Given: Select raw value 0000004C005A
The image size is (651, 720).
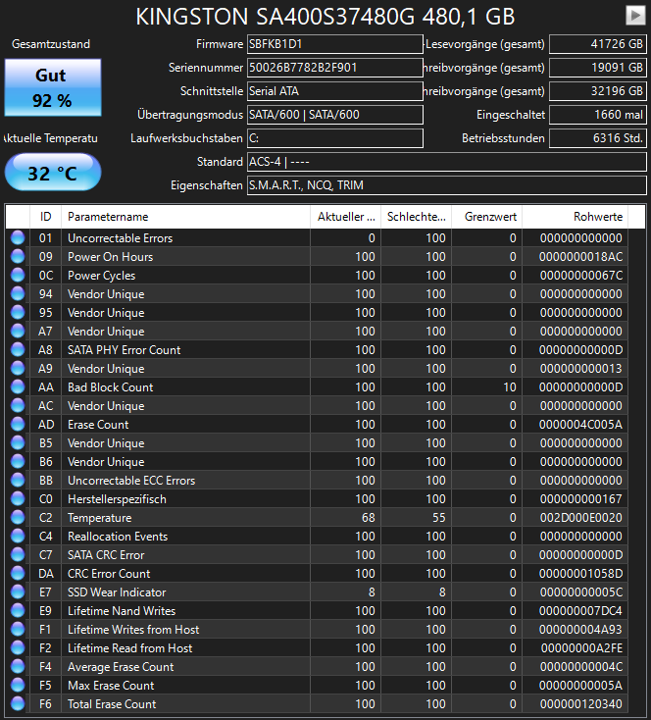Looking at the screenshot, I should click(x=580, y=425).
